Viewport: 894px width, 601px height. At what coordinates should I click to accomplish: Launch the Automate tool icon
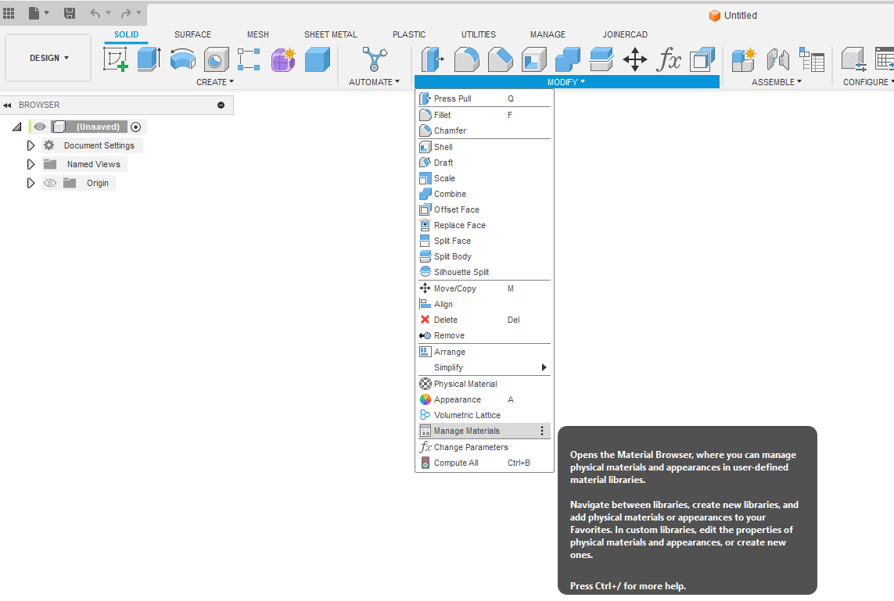click(x=375, y=59)
